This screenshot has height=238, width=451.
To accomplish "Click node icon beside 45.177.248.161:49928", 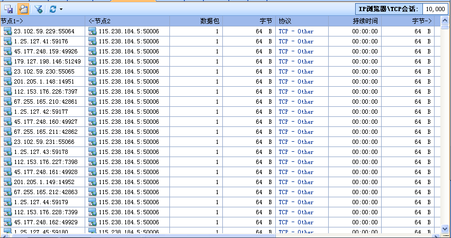I will pos(8,172).
